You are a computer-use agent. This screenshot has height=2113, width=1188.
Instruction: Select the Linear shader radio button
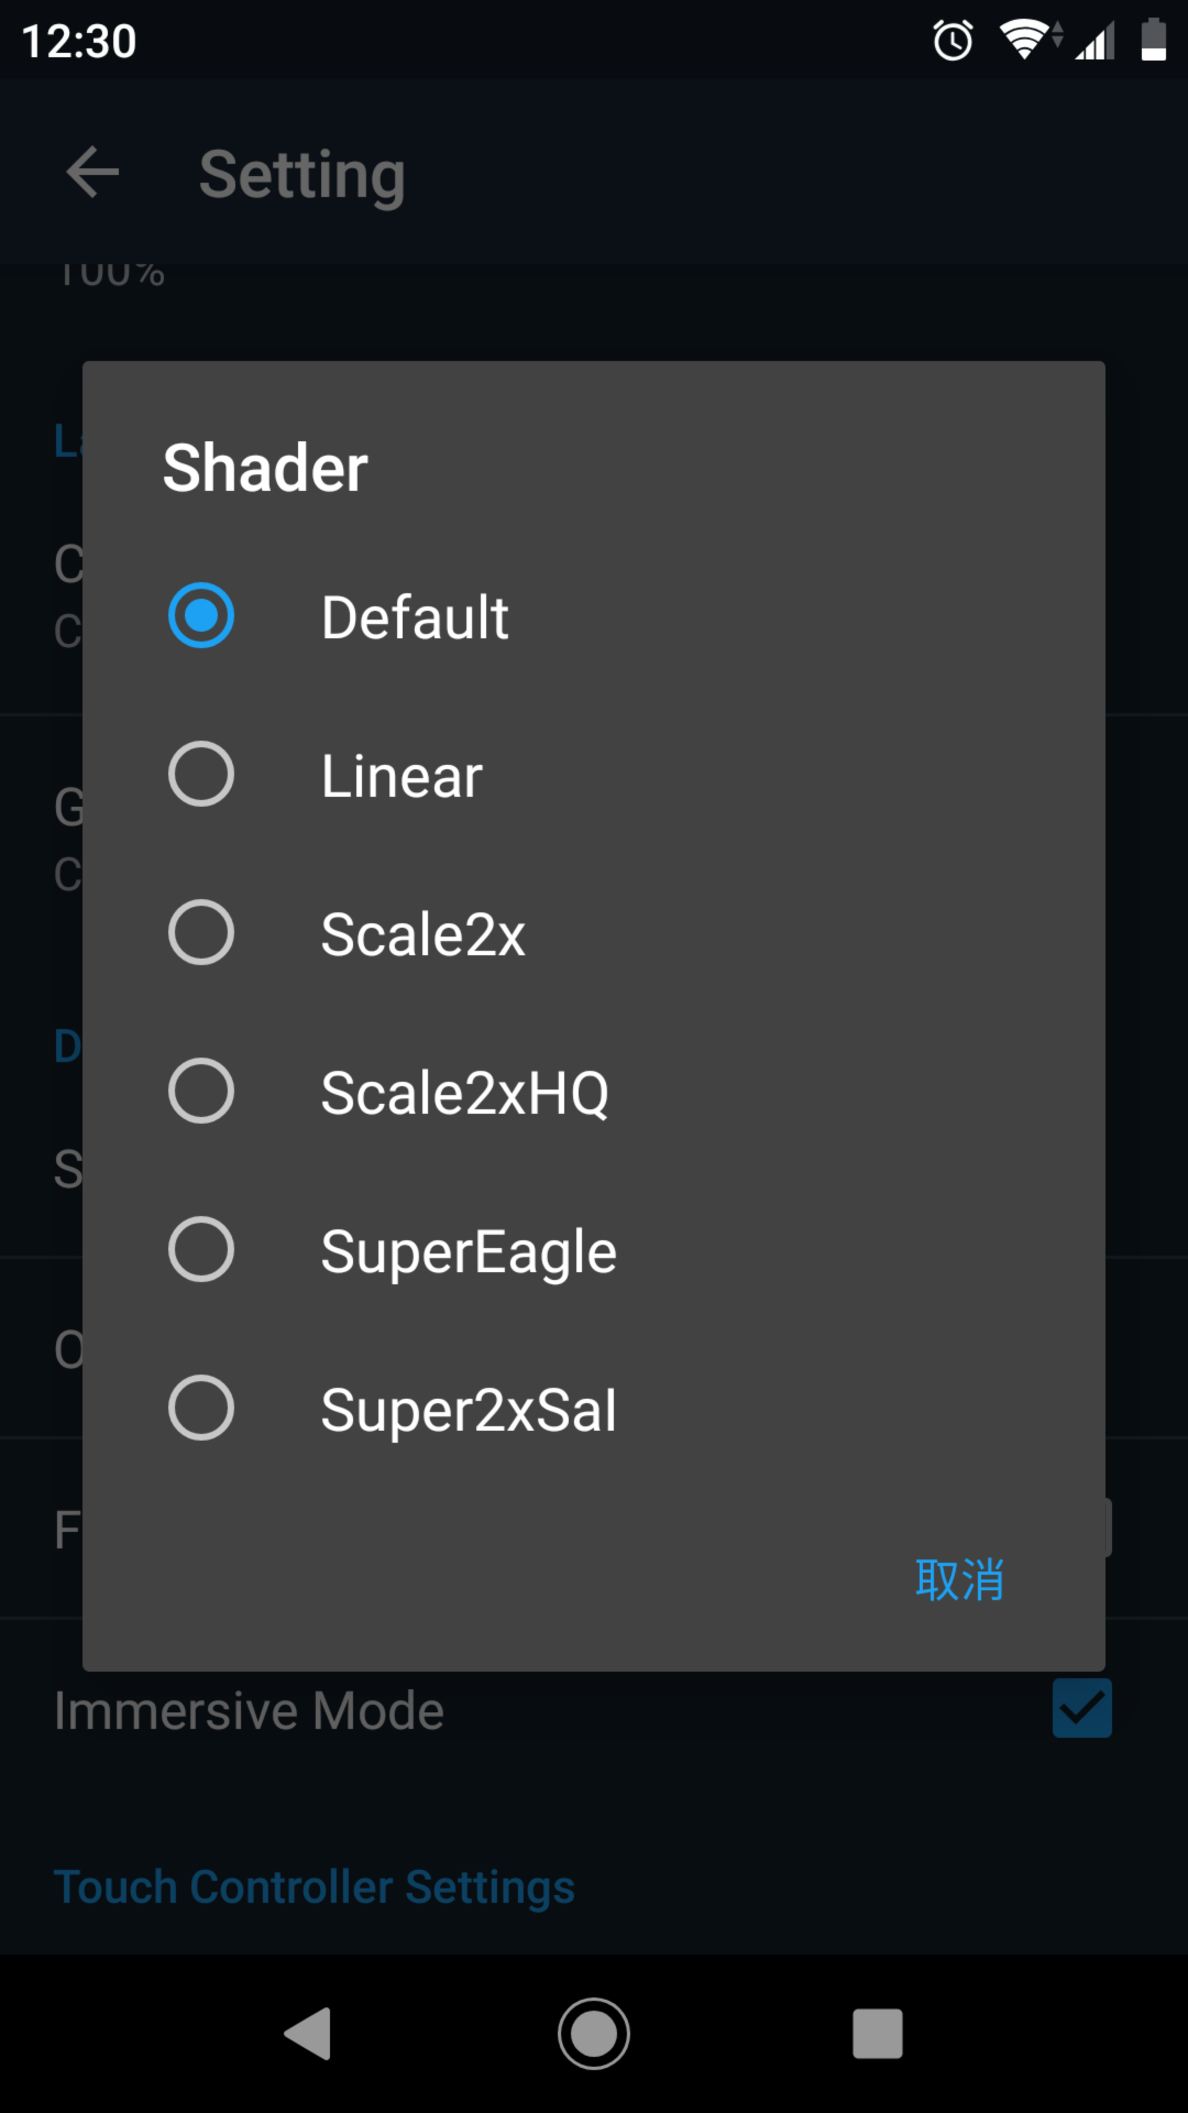(x=201, y=774)
